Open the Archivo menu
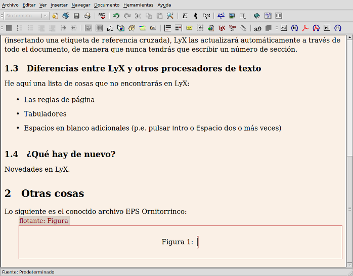353x276 pixels. (10, 5)
